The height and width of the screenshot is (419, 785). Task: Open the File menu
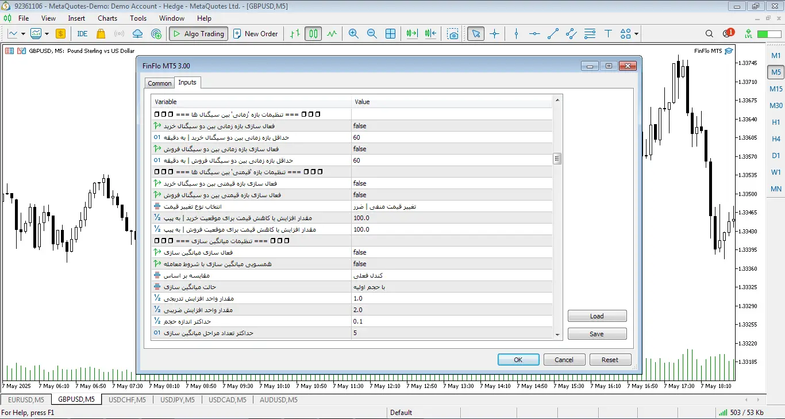coord(24,18)
